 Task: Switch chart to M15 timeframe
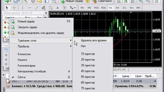coord(96,8)
